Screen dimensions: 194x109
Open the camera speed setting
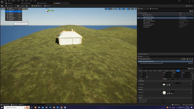132,9
